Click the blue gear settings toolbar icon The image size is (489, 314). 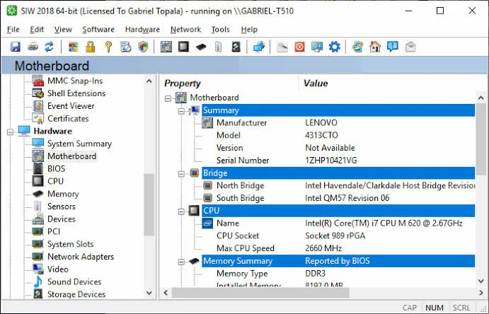334,47
